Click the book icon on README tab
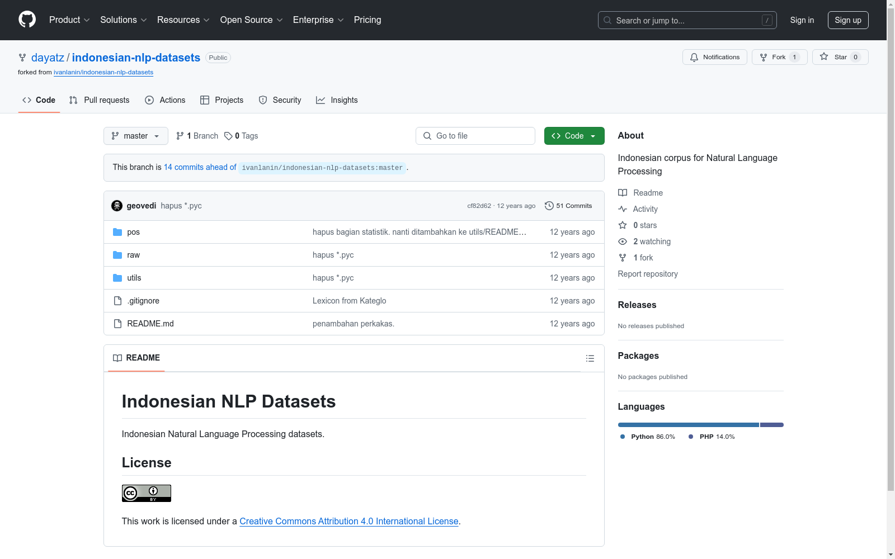Viewport: 895px width, 559px height. 117,358
